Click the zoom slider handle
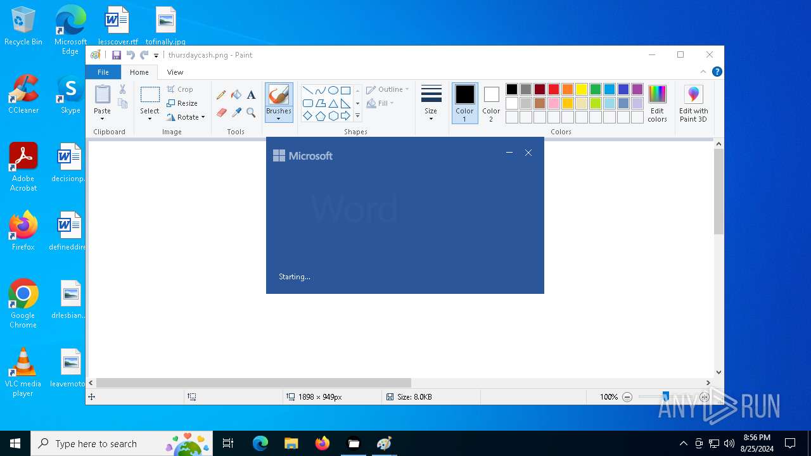Viewport: 811px width, 456px height. 665,397
